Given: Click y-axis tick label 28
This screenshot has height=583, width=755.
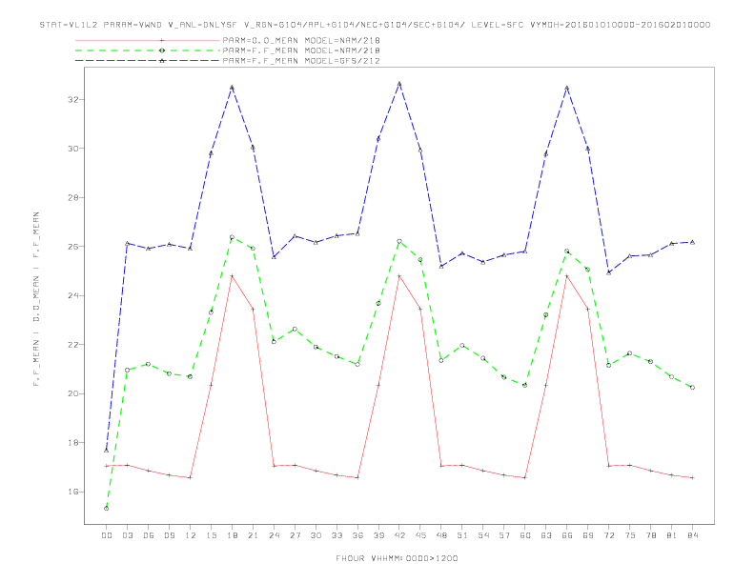Looking at the screenshot, I should [72, 198].
